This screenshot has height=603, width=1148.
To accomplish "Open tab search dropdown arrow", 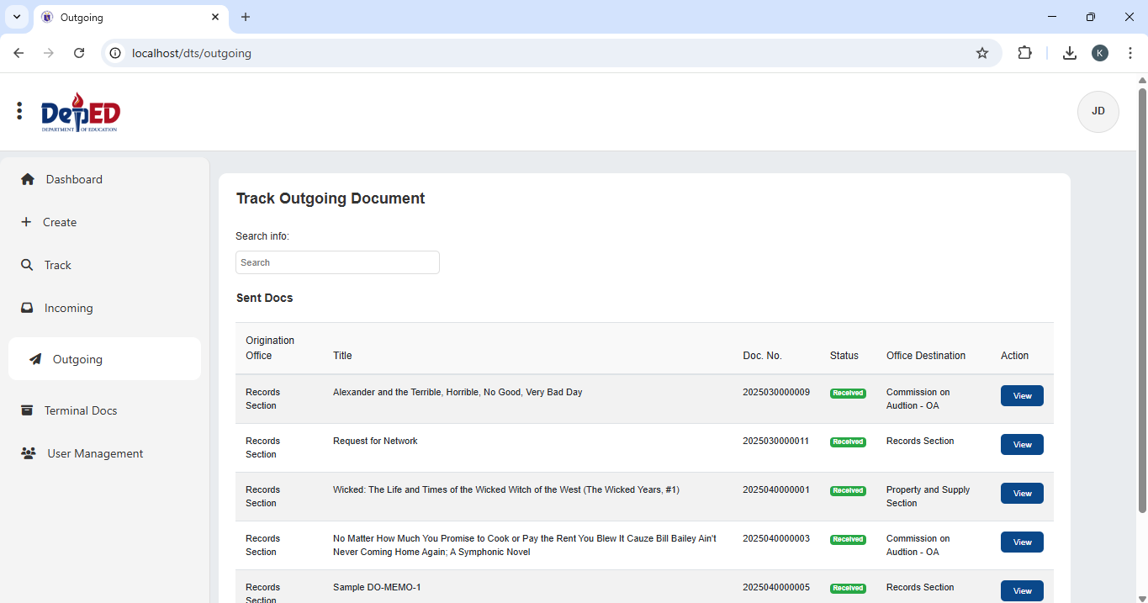I will click(x=16, y=17).
